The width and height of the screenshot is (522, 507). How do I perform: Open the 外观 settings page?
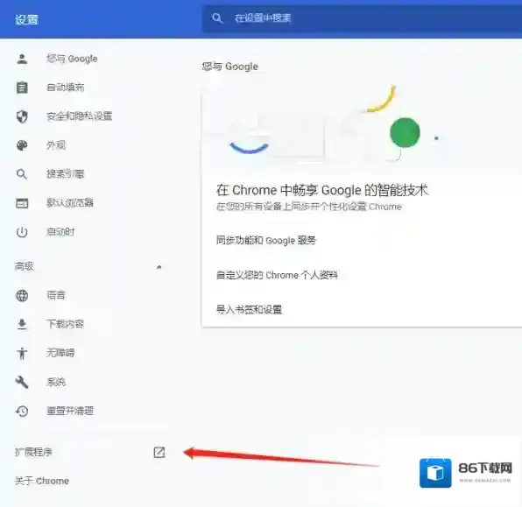(x=56, y=145)
